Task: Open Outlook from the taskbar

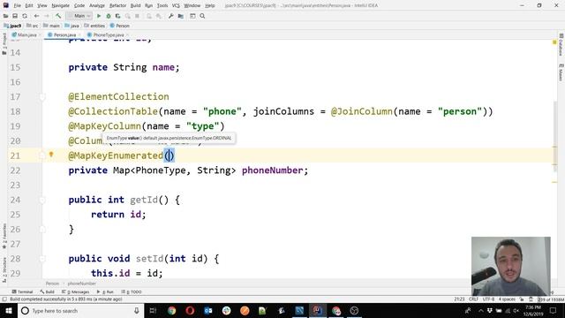Action: [x=208, y=310]
